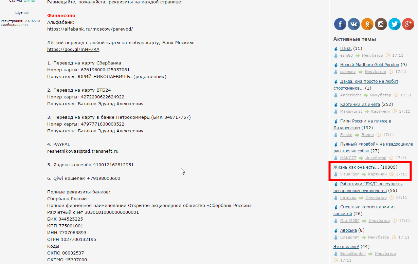Viewport: 418px width, 264px height.
Task: Click blue arrow beside Смешные комментарии topic
Action: (x=336, y=207)
